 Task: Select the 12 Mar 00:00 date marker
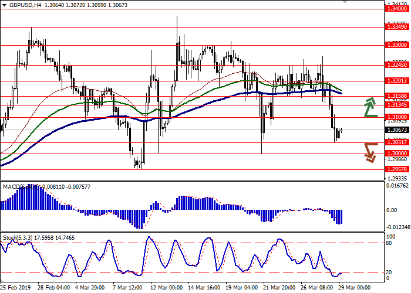point(167,288)
